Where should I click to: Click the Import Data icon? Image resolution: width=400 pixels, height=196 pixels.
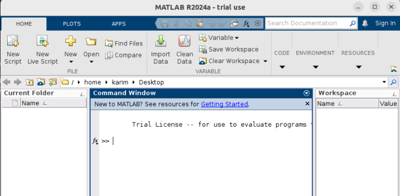point(160,41)
